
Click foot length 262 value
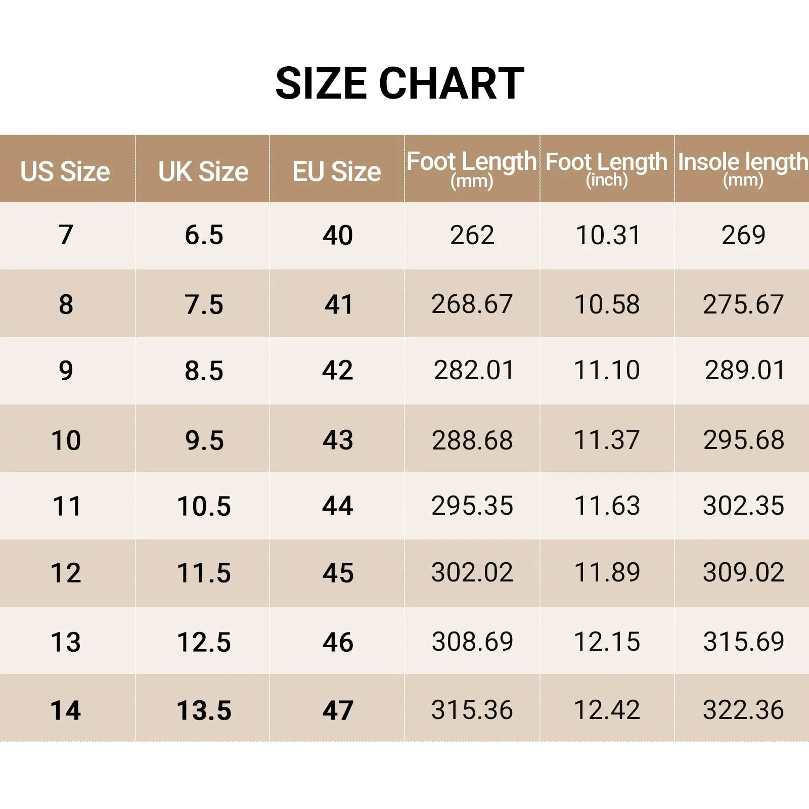pyautogui.click(x=472, y=235)
